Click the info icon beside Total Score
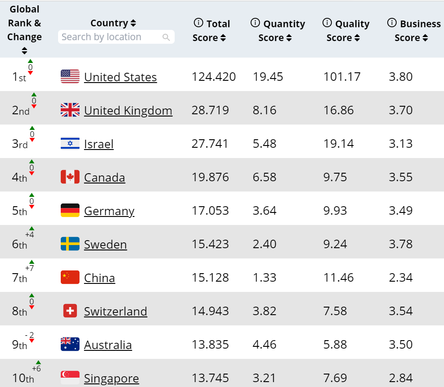Screen dimensions: 444x387 [198, 23]
